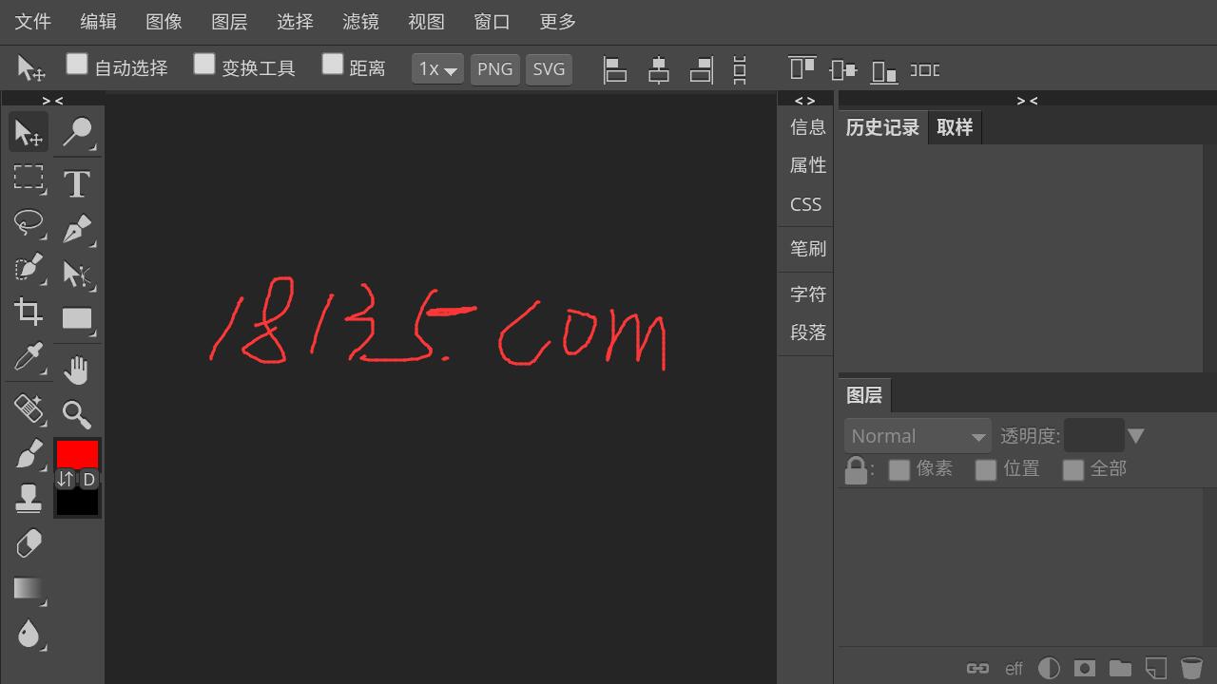Enable the 自动选择 checkbox
1217x684 pixels.
pyautogui.click(x=77, y=64)
